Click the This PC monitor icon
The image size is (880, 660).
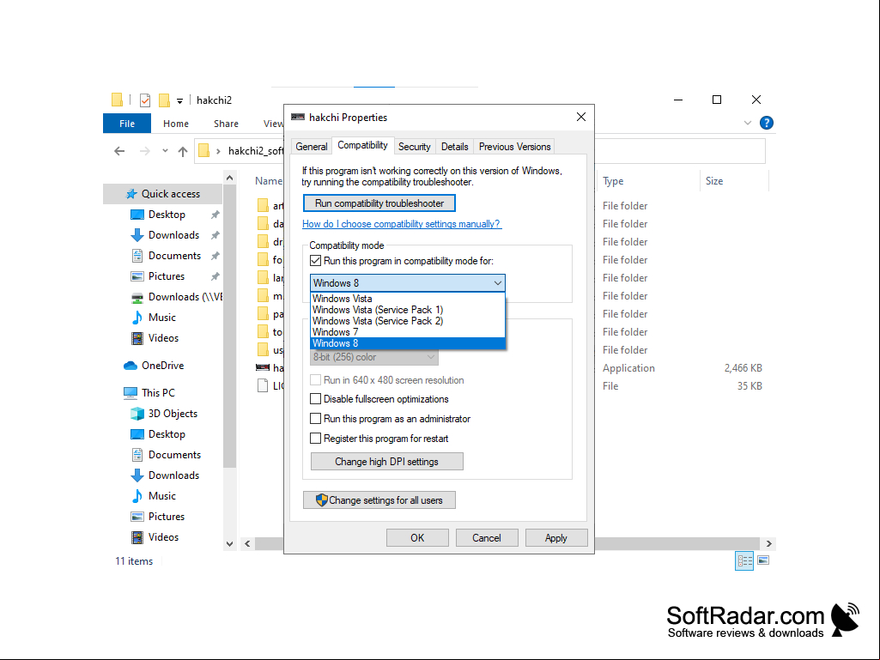point(130,393)
